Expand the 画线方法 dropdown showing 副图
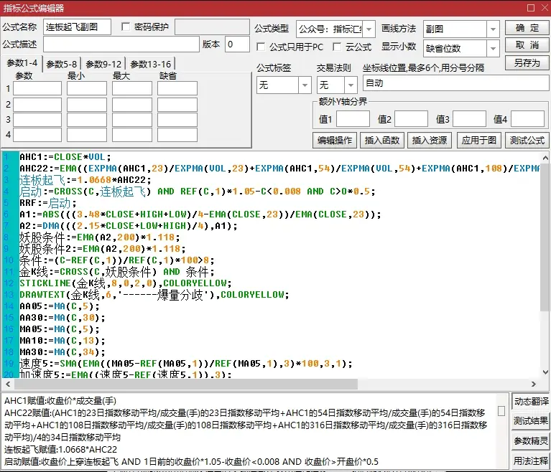 tap(493, 29)
